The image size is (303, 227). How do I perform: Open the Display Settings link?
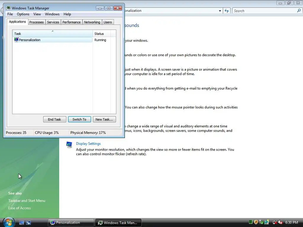tap(88, 144)
